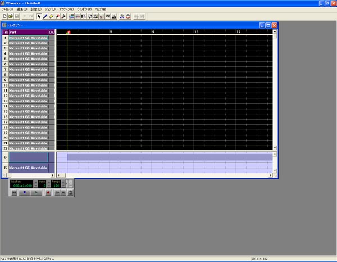337x262 pixels.
Task: Select the tool right of the red pin
Action: (63, 16)
